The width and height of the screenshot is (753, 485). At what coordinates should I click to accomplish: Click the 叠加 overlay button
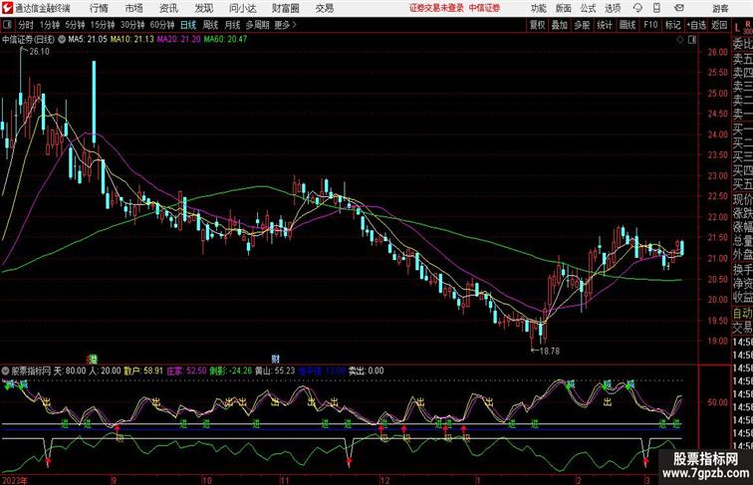click(560, 25)
